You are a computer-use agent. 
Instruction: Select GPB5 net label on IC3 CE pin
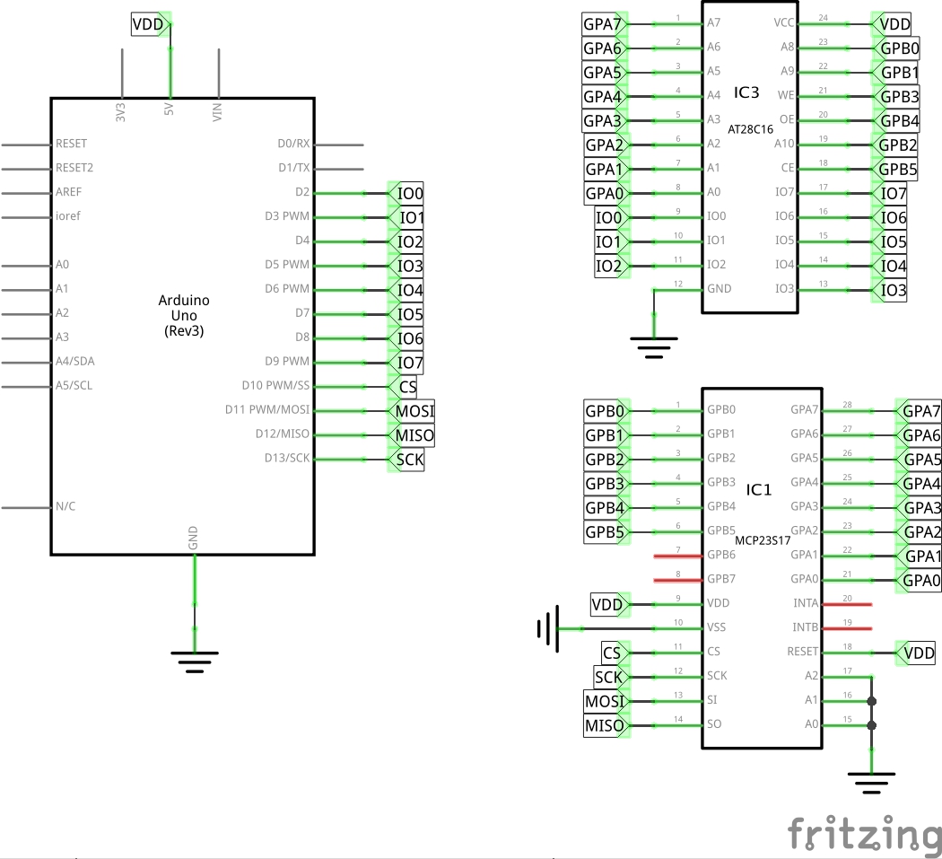(x=895, y=170)
